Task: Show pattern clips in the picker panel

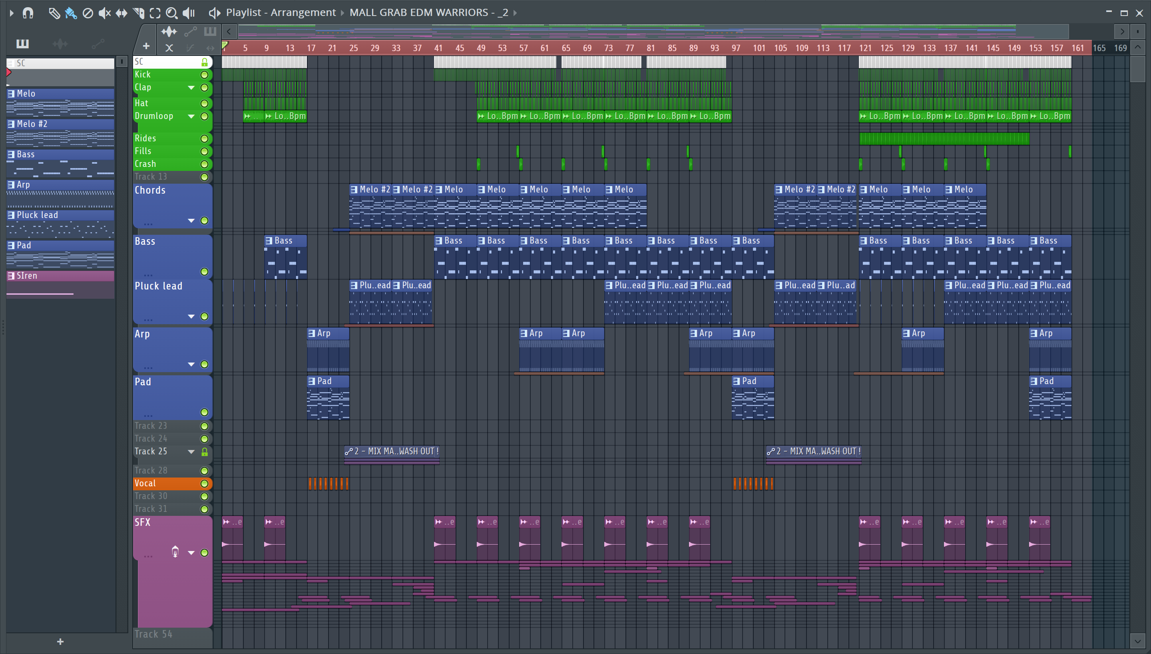Action: click(22, 44)
